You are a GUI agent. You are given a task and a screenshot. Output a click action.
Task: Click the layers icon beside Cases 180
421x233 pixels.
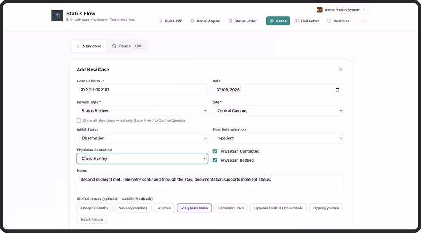114,46
